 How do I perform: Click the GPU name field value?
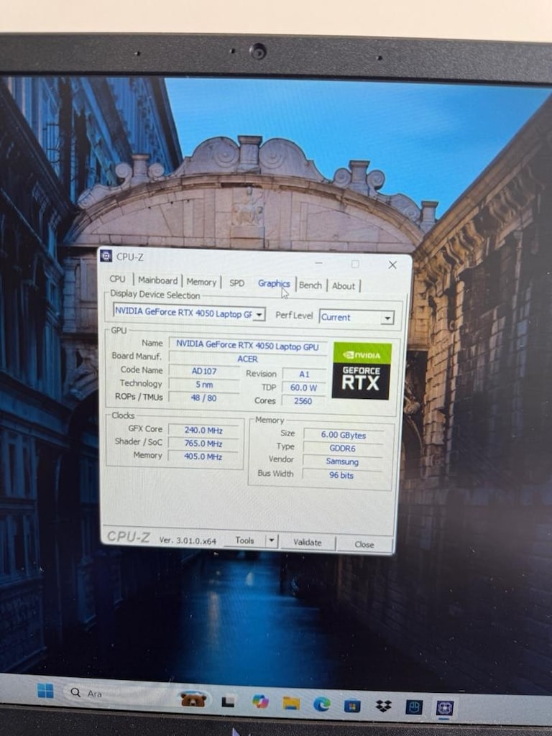(247, 346)
